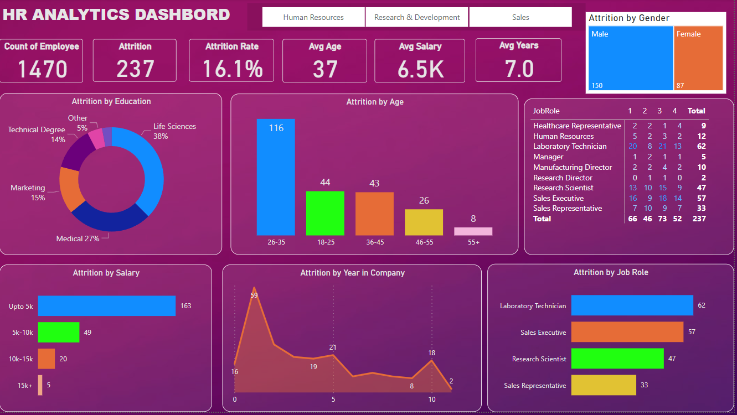
Task: Click the Upto 5k salary bar
Action: click(x=106, y=306)
